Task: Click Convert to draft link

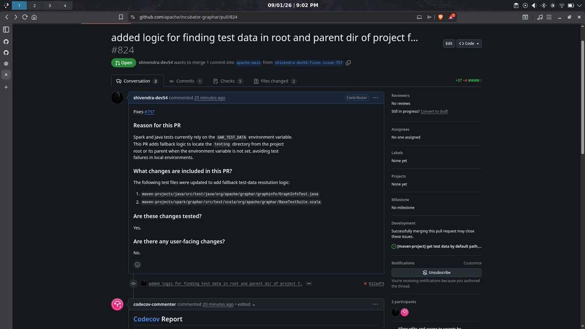Action: (x=434, y=112)
